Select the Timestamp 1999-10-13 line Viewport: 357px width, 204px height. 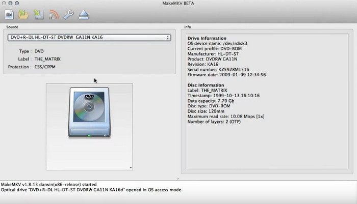point(223,96)
